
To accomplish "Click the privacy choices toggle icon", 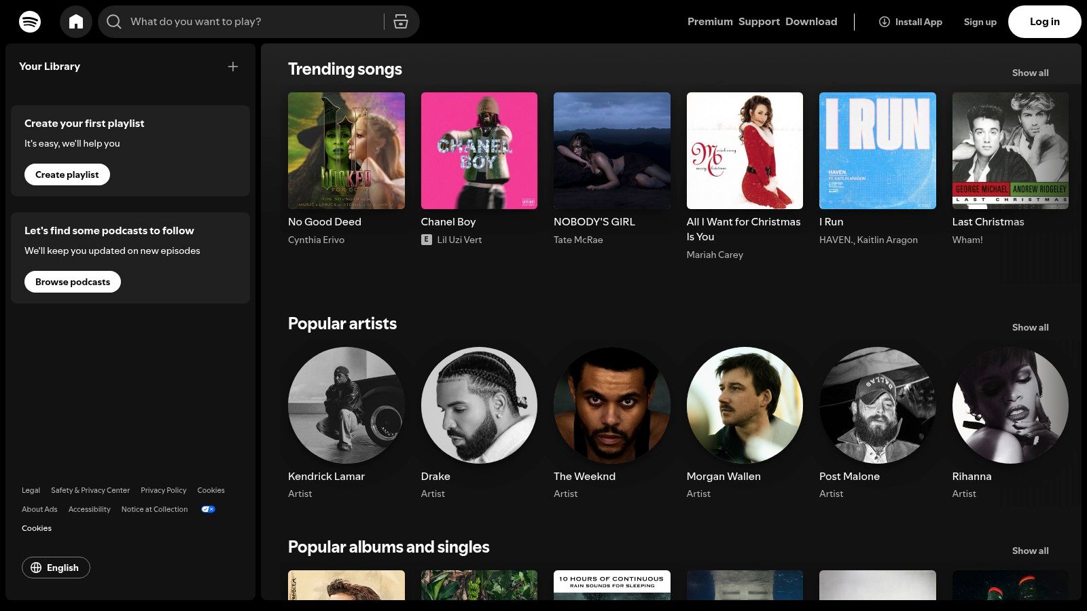I will click(x=207, y=509).
